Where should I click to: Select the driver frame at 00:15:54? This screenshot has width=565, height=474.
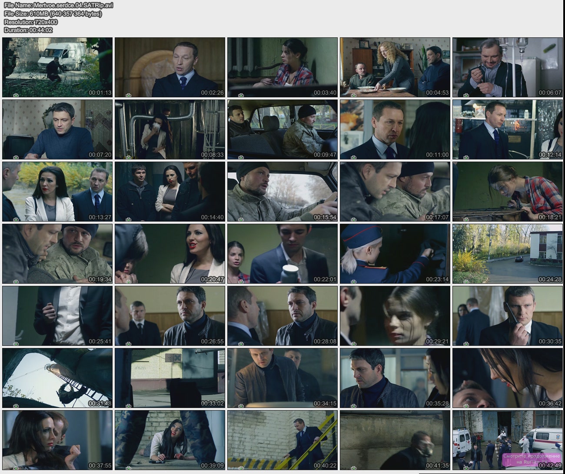pyautogui.click(x=282, y=192)
